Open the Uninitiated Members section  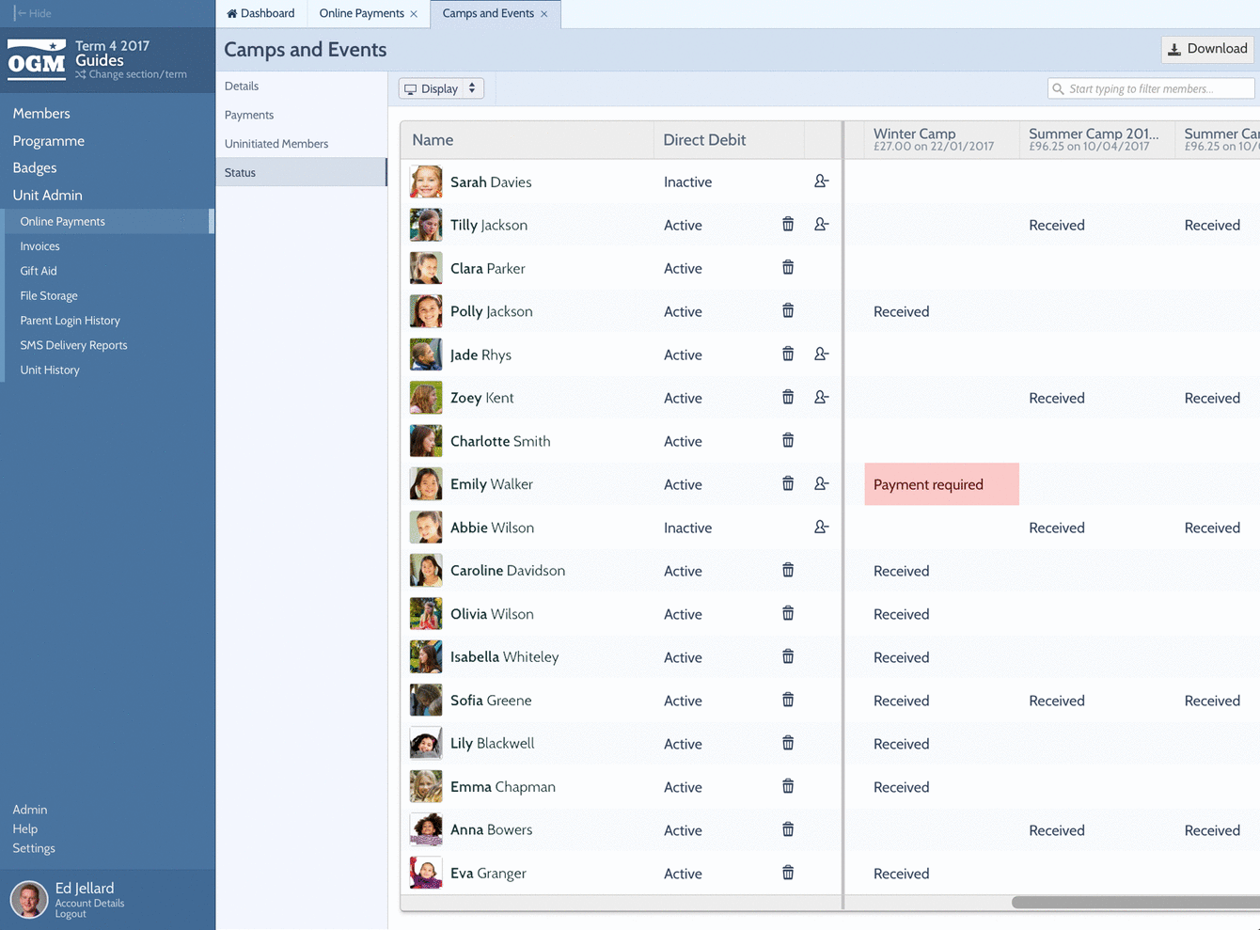tap(276, 143)
